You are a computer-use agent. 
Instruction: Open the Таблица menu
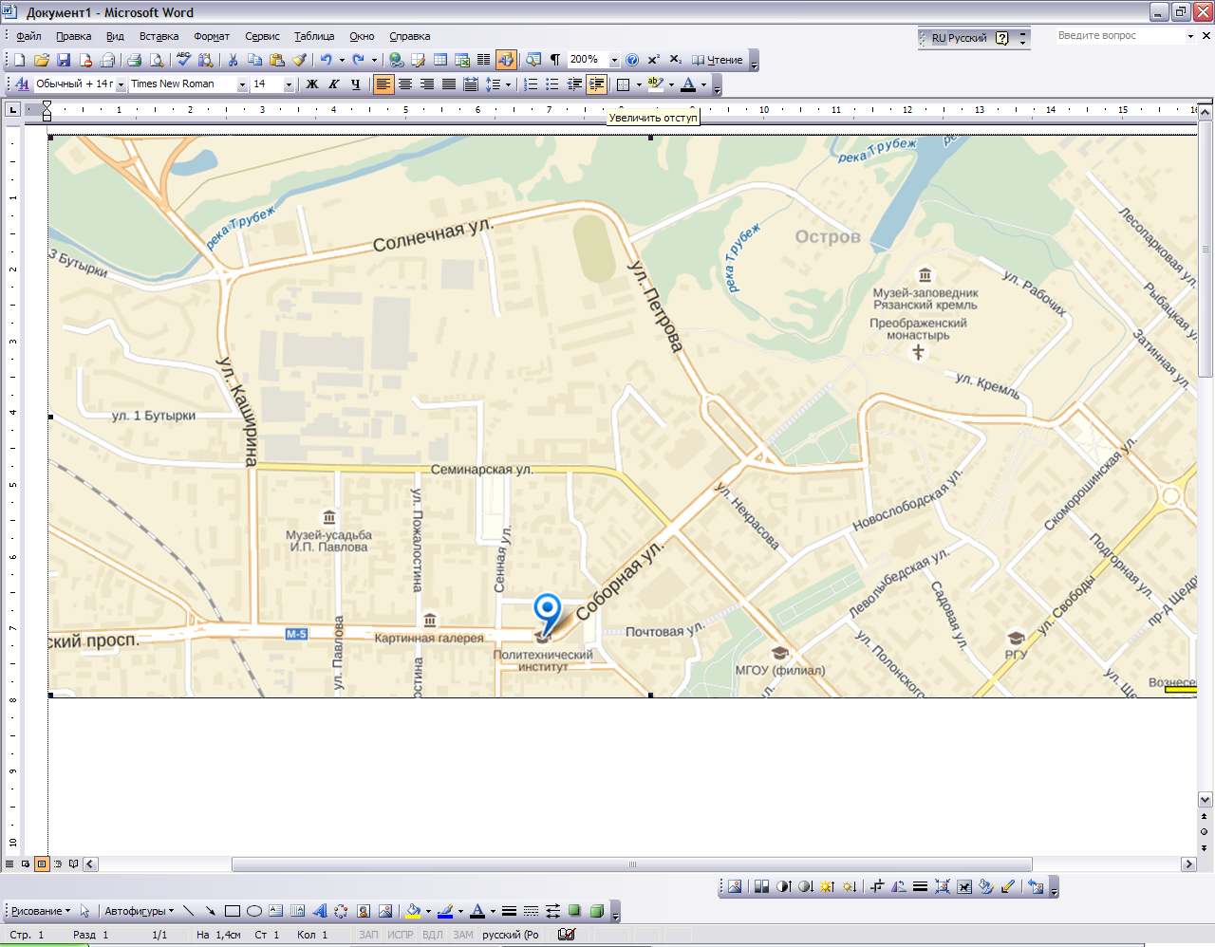pos(314,36)
